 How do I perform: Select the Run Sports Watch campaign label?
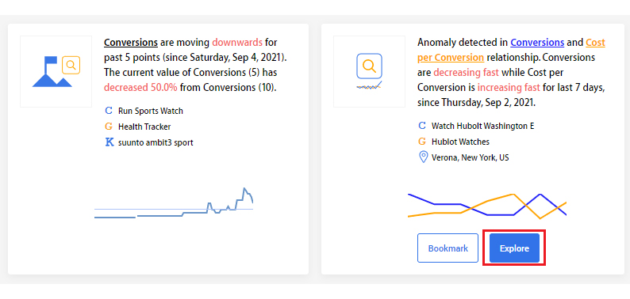pyautogui.click(x=150, y=111)
